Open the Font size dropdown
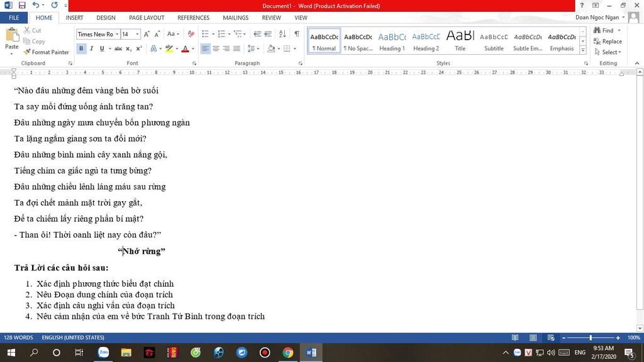The height and width of the screenshot is (362, 644). pos(137,34)
